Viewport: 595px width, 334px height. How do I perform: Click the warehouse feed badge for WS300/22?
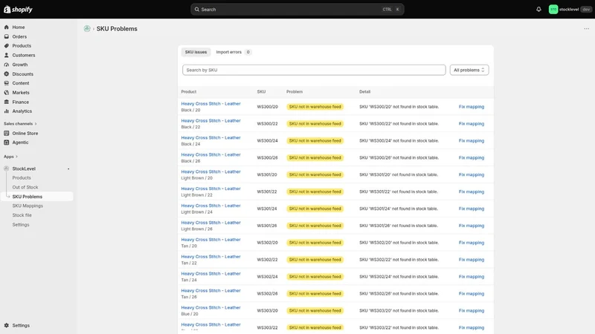pyautogui.click(x=315, y=124)
